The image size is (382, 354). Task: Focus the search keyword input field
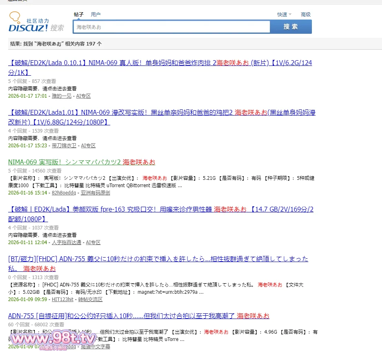(x=171, y=27)
